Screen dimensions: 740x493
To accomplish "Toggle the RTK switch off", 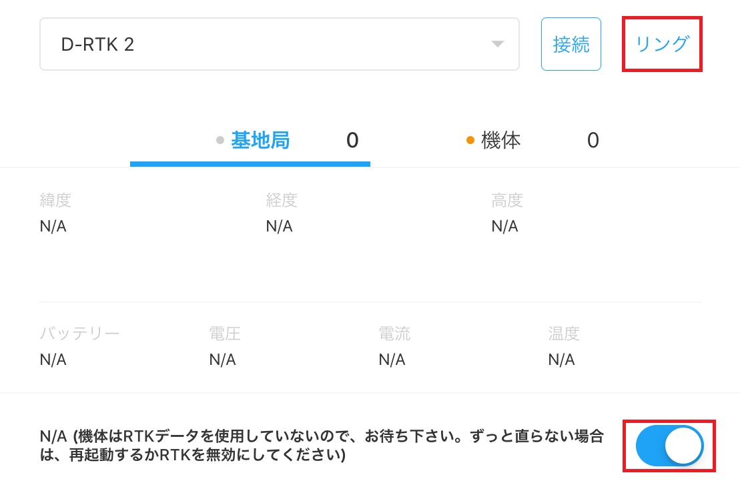I will click(x=669, y=446).
